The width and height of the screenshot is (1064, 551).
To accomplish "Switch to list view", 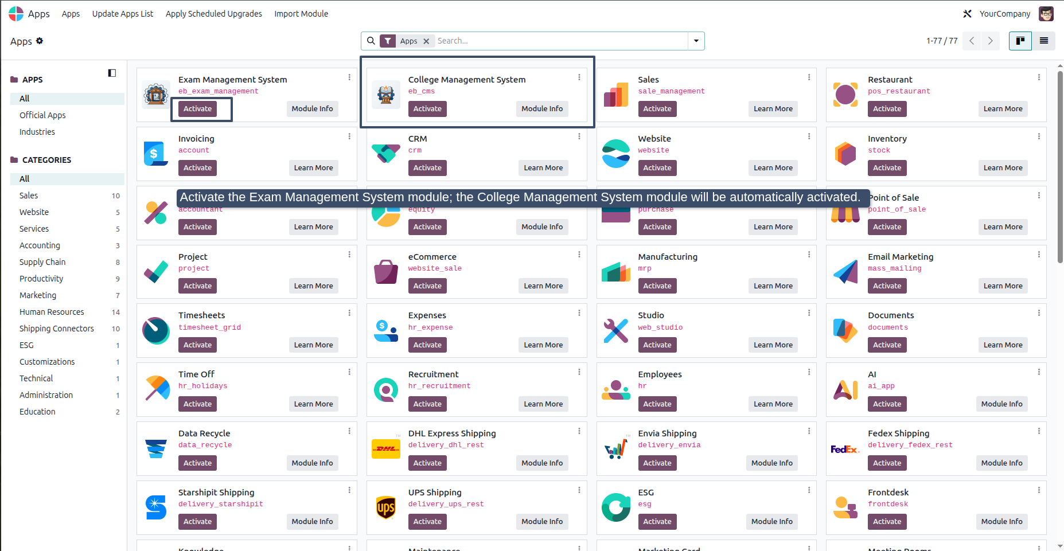I will point(1044,41).
